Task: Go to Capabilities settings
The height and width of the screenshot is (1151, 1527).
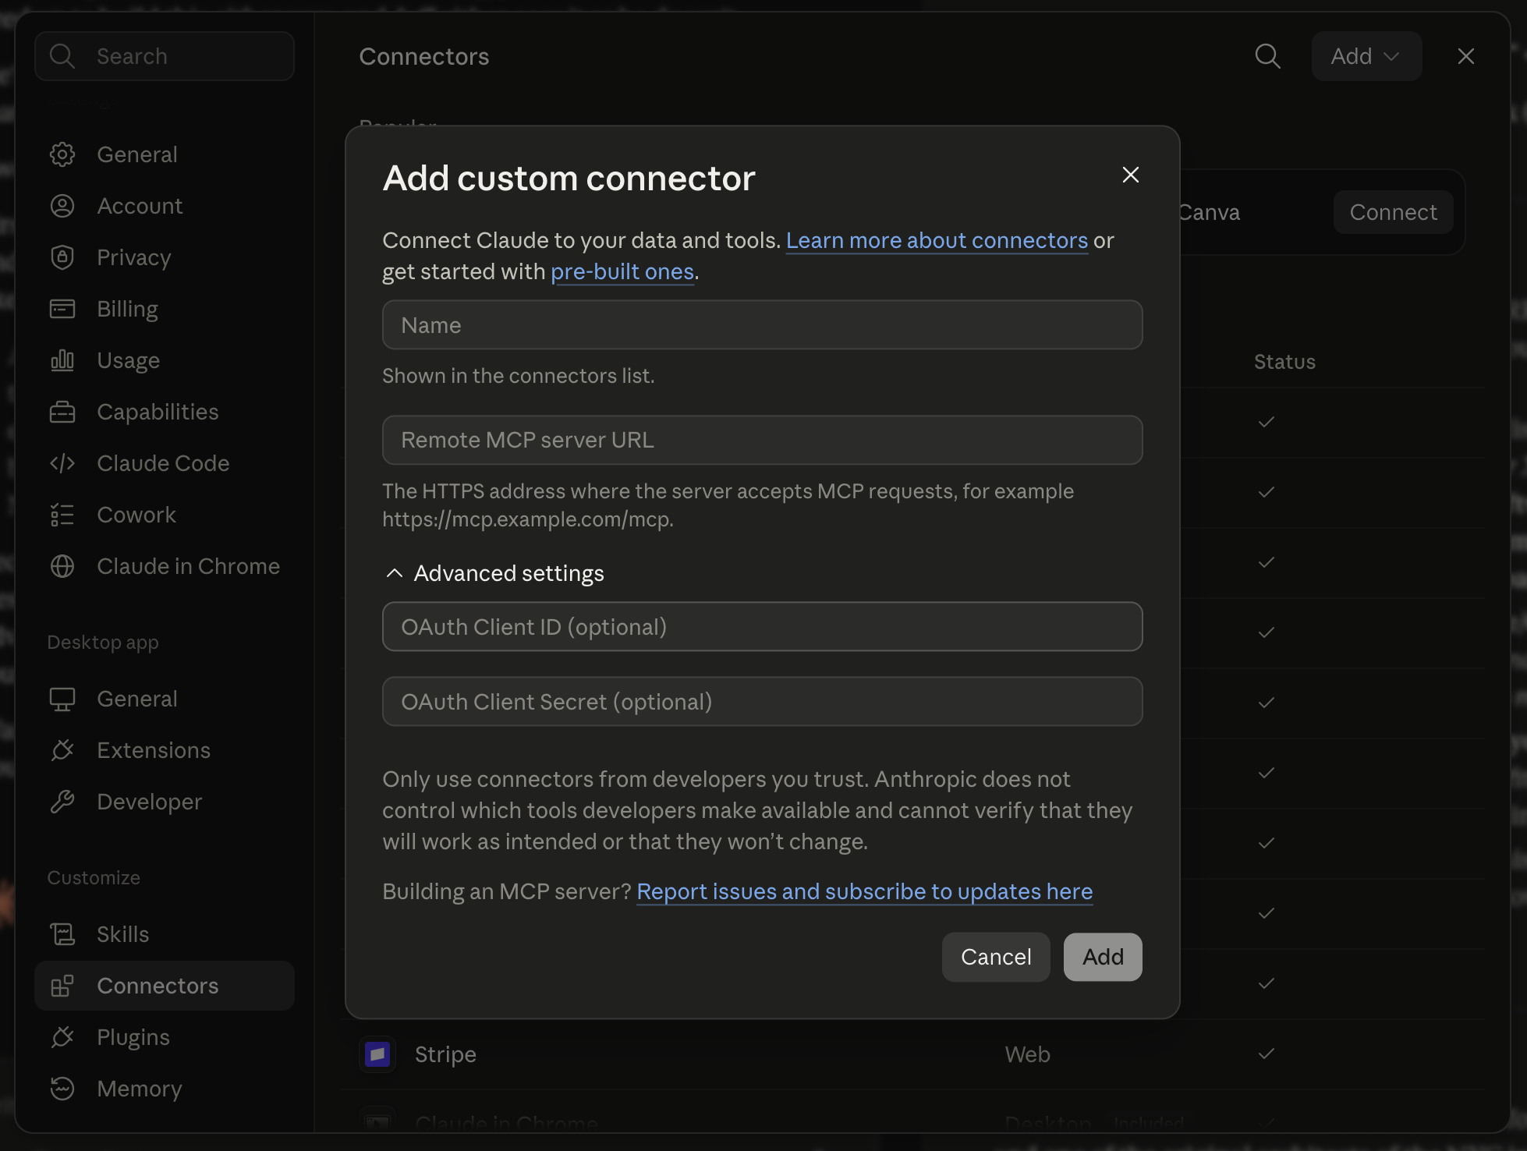Action: coord(165,412)
